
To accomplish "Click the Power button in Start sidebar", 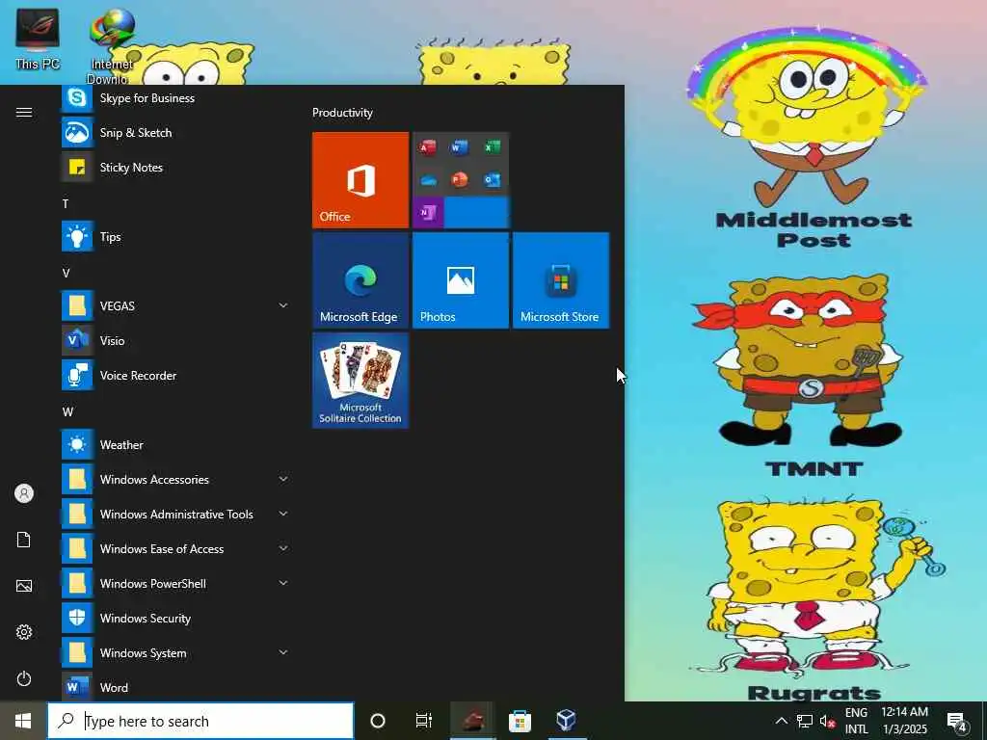I will click(x=24, y=678).
